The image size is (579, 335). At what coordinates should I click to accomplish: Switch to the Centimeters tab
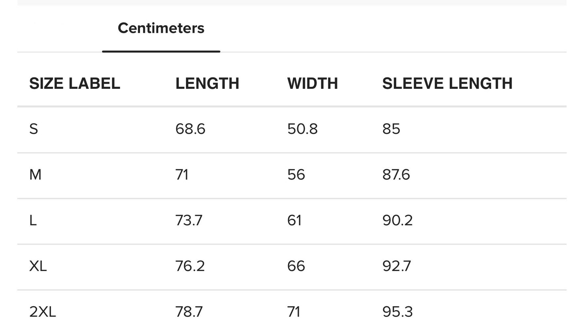pyautogui.click(x=161, y=28)
